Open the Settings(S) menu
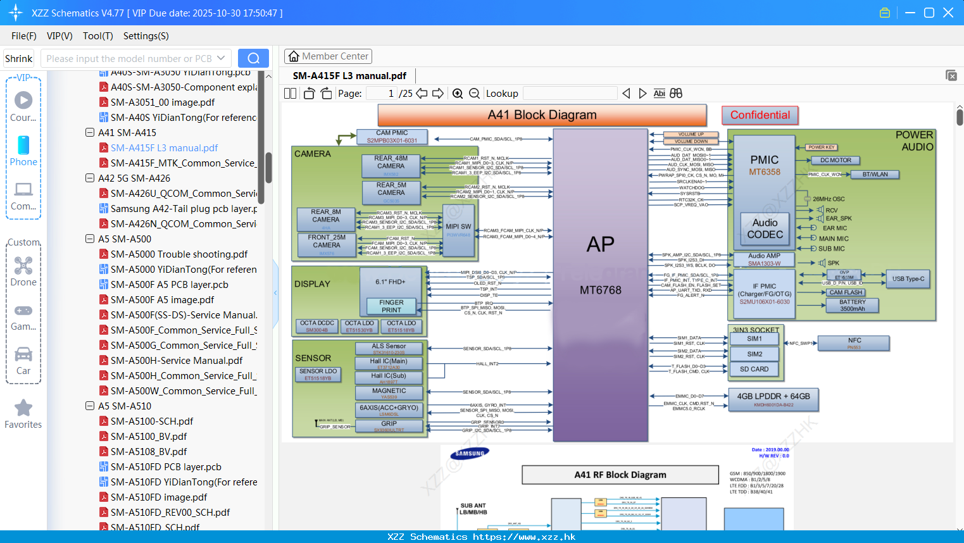 coord(146,36)
